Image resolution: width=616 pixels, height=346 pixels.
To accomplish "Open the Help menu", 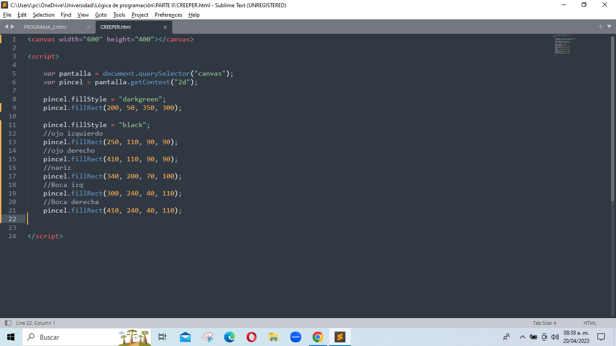I will [x=194, y=15].
